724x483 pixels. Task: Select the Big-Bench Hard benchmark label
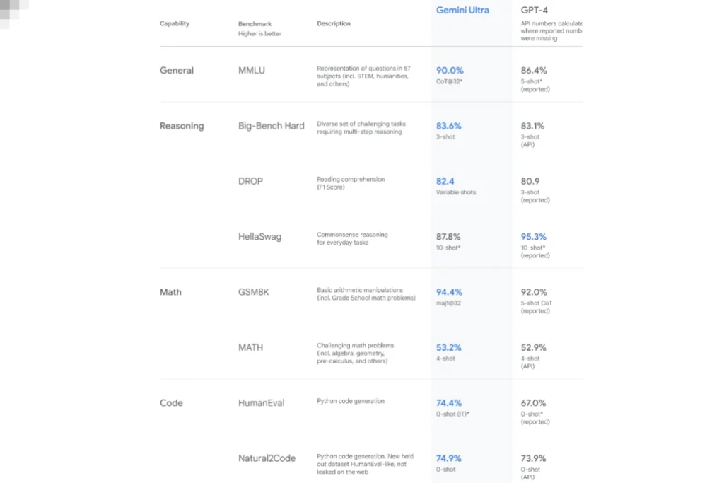[x=271, y=126]
